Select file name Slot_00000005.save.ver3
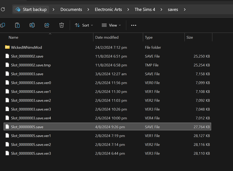Image resolution: width=233 pixels, height=171 pixels. (31, 153)
